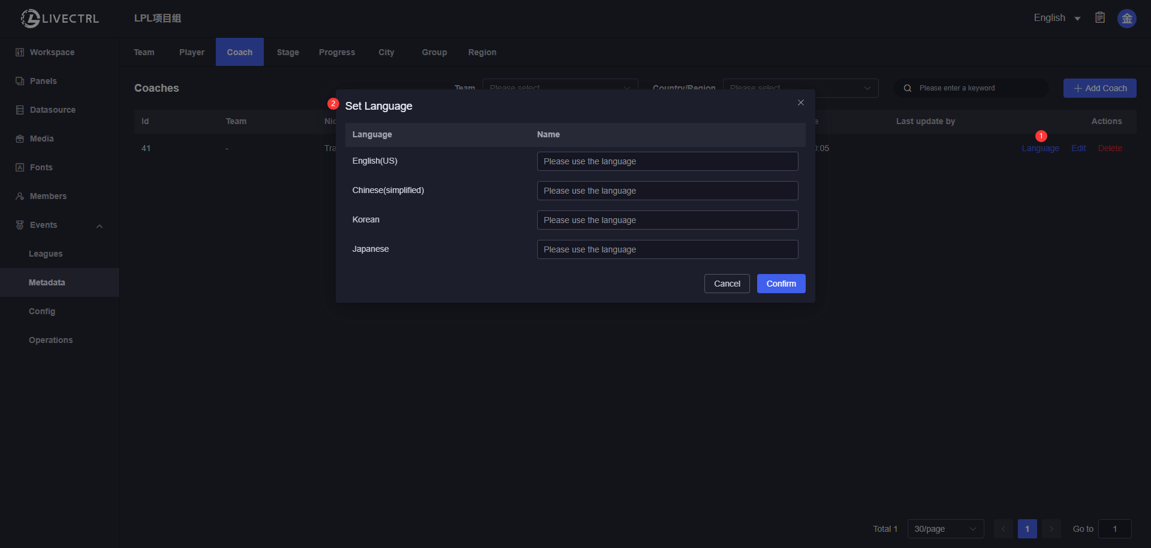Open the English language dropdown
The width and height of the screenshot is (1151, 548).
click(x=1056, y=18)
